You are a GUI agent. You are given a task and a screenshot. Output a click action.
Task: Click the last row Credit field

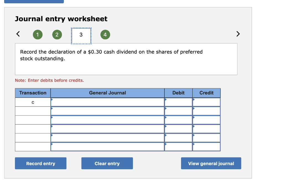point(206,147)
